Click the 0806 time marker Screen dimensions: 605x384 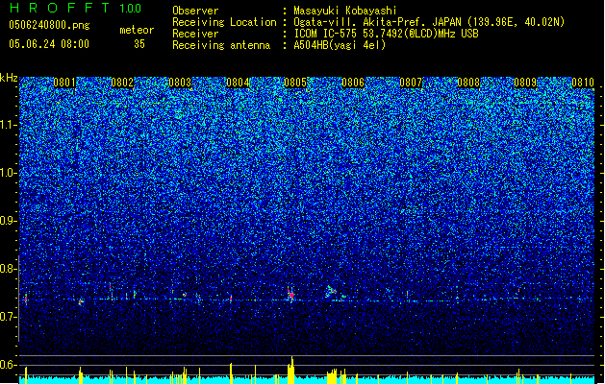(x=353, y=83)
